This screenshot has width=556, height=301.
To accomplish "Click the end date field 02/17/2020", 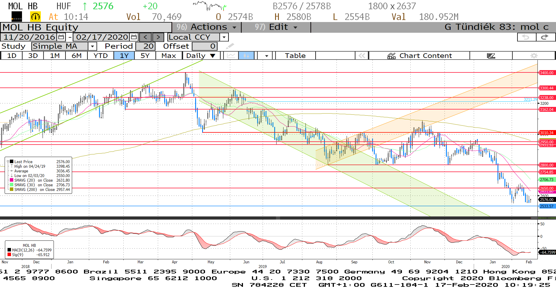I will (102, 37).
